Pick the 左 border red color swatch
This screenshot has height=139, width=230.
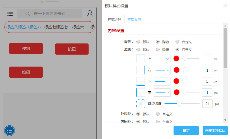177,92
